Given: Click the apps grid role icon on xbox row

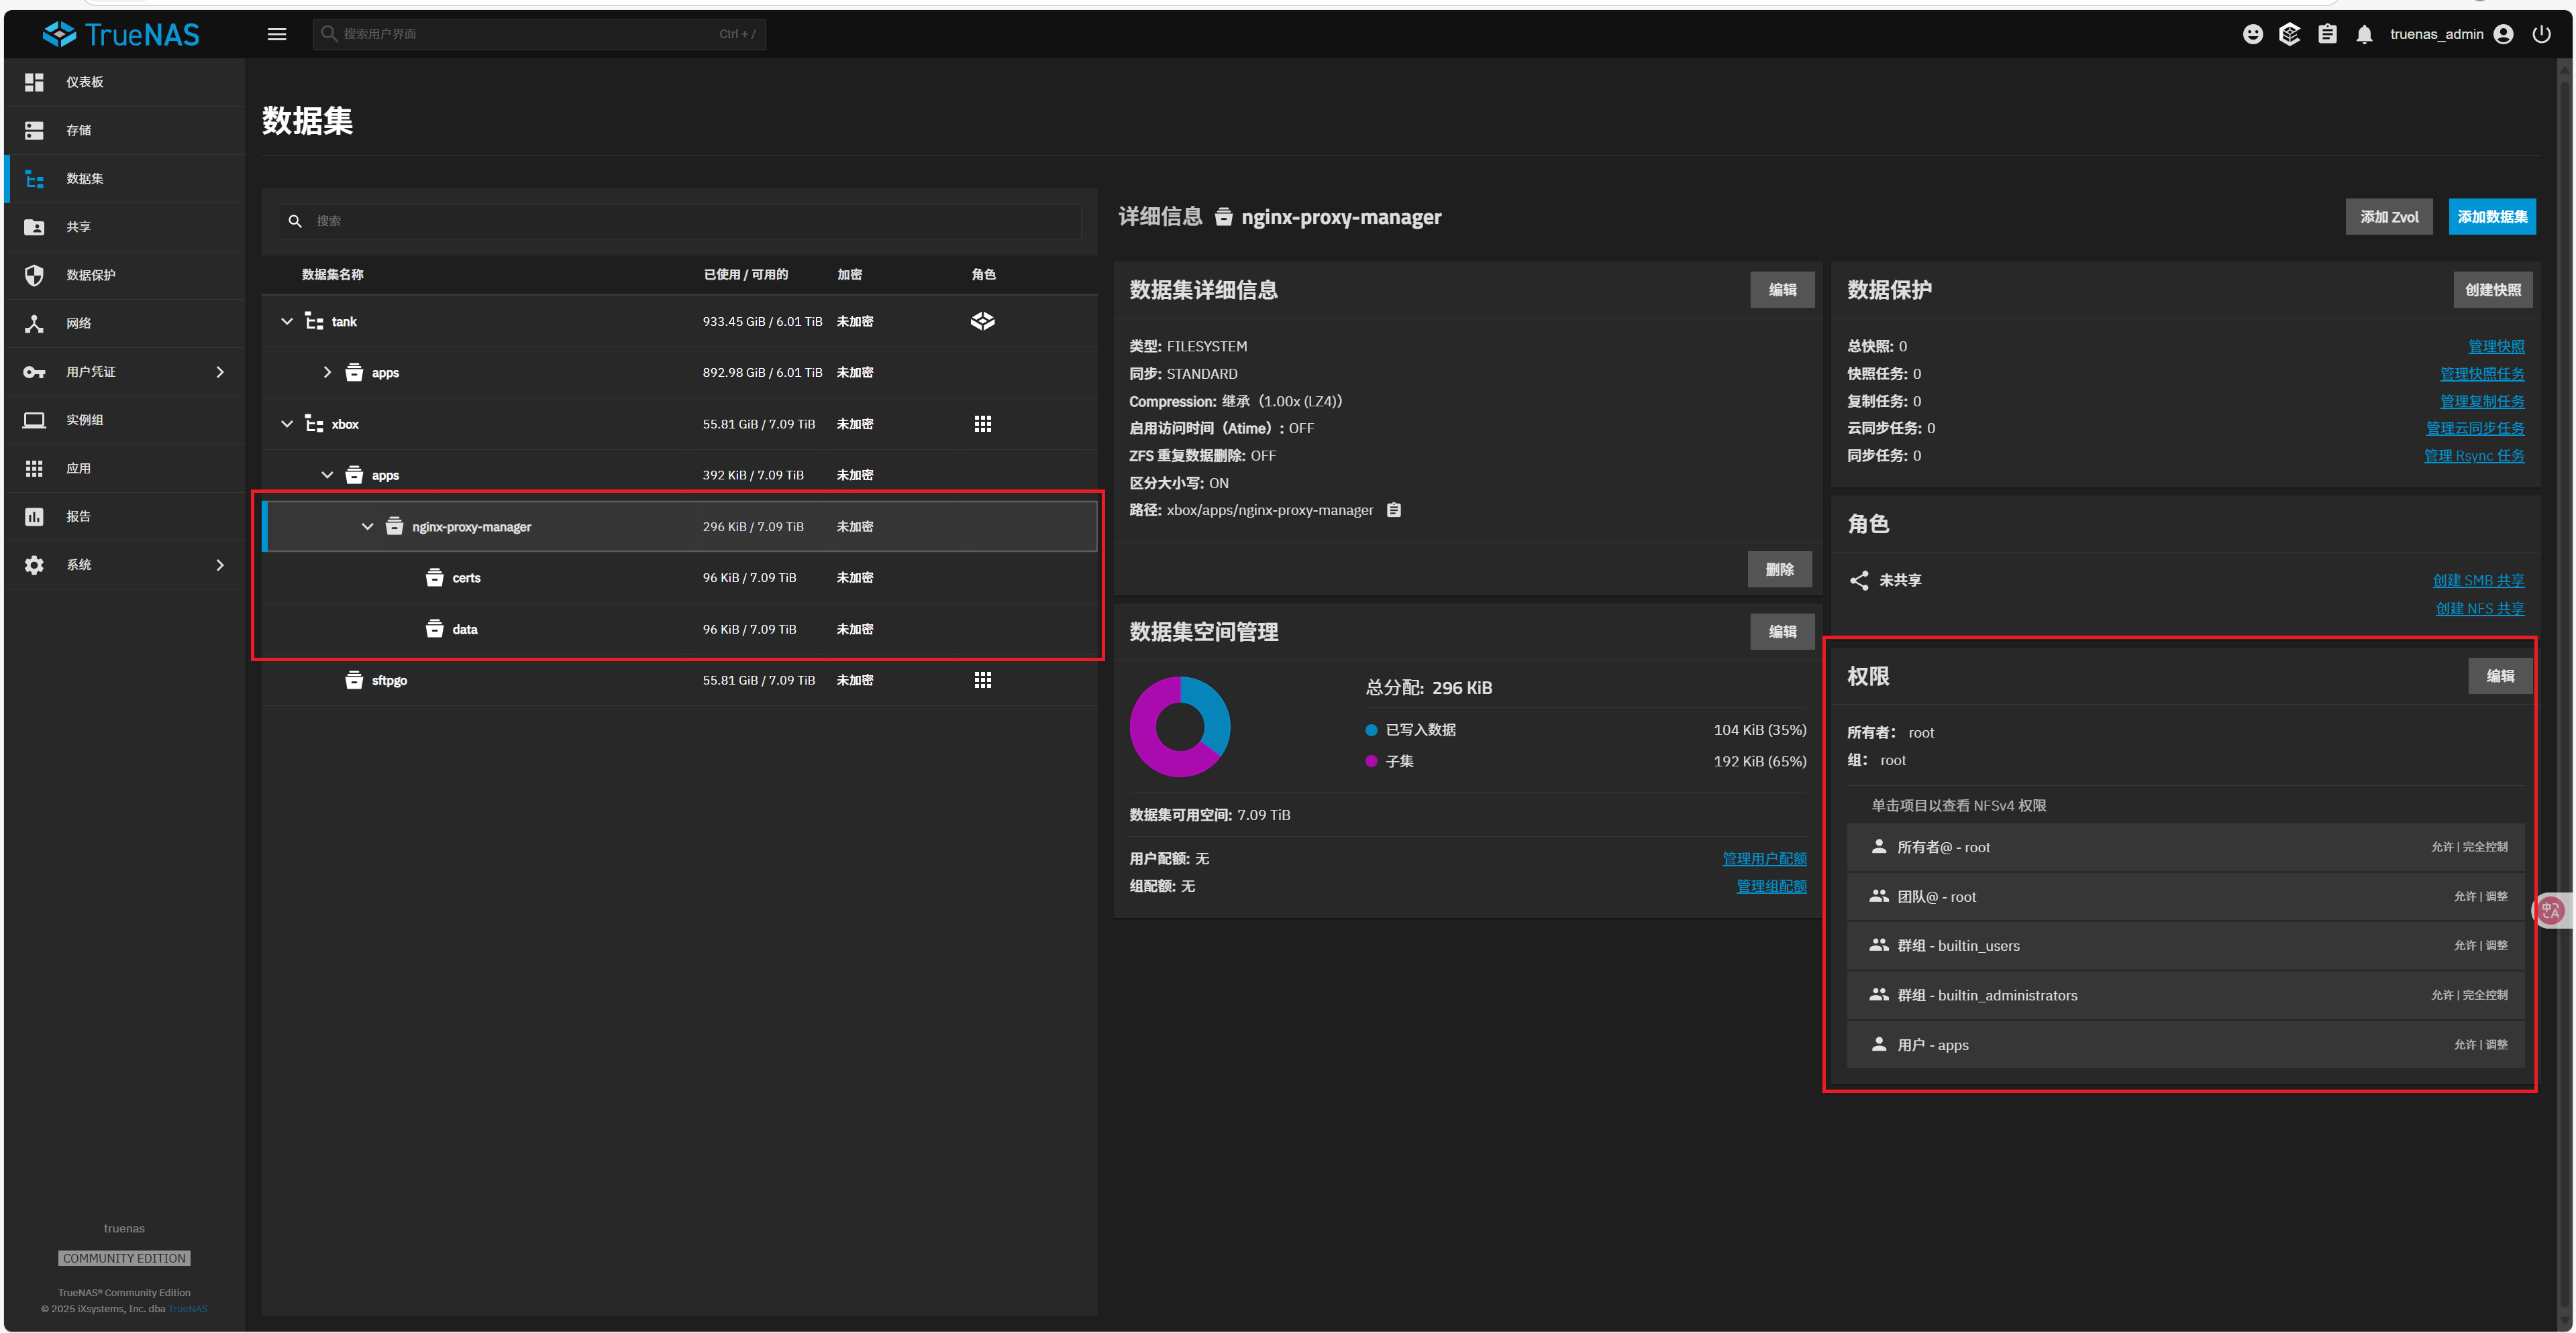Looking at the screenshot, I should (x=983, y=422).
